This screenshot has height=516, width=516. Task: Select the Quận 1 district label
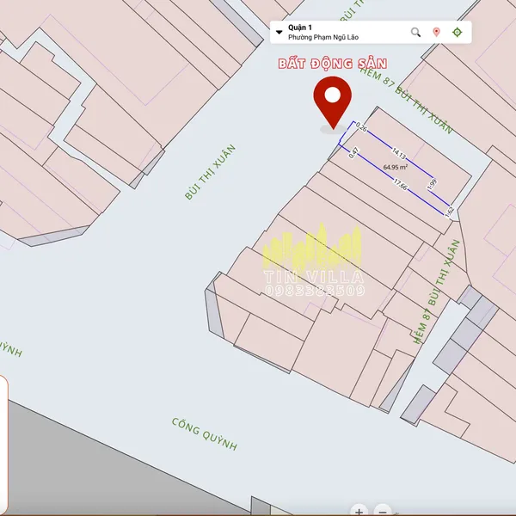click(x=300, y=28)
